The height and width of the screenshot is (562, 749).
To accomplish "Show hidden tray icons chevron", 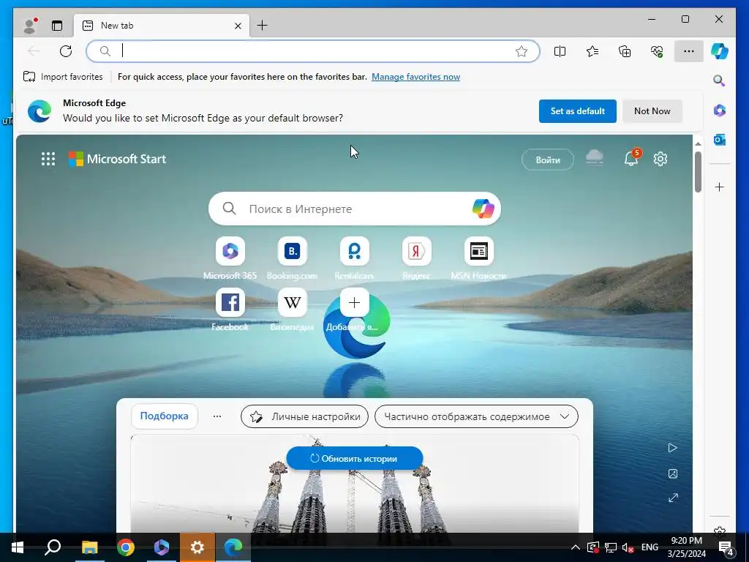I will pos(576,547).
